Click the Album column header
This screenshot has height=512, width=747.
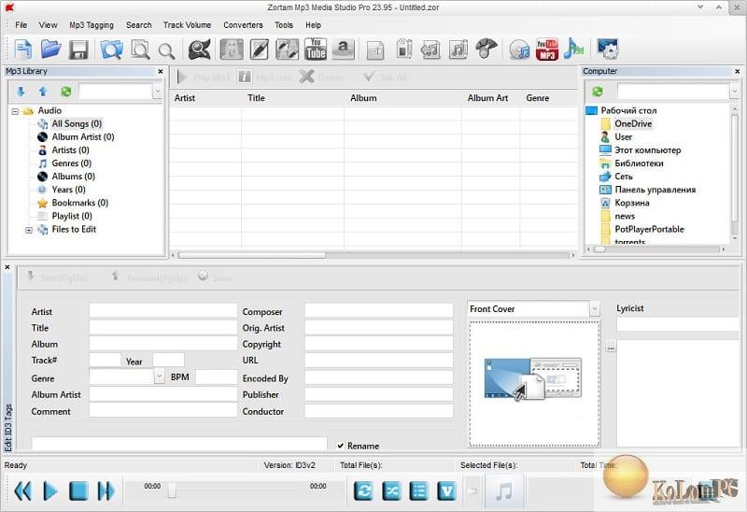point(363,98)
